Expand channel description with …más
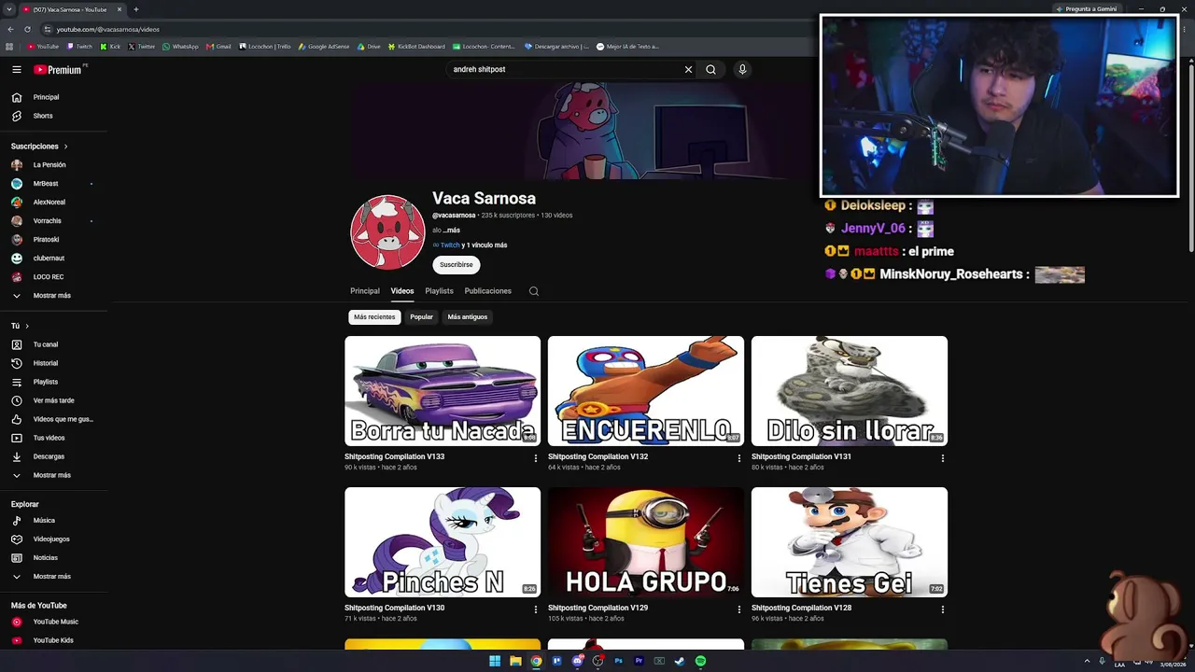1195x672 pixels. click(x=452, y=230)
